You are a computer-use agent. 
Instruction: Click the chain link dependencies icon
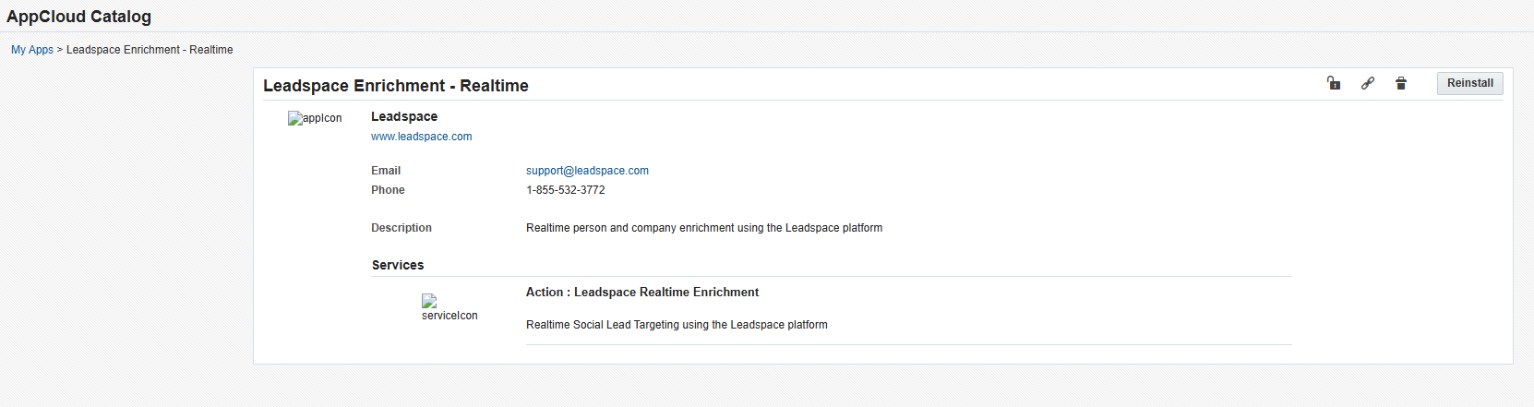point(1368,83)
